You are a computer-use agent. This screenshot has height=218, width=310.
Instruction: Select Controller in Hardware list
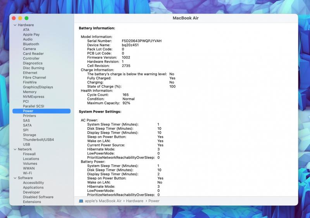pos(31,58)
